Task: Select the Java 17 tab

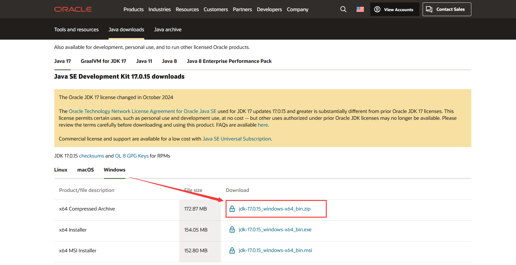Action: [62, 61]
